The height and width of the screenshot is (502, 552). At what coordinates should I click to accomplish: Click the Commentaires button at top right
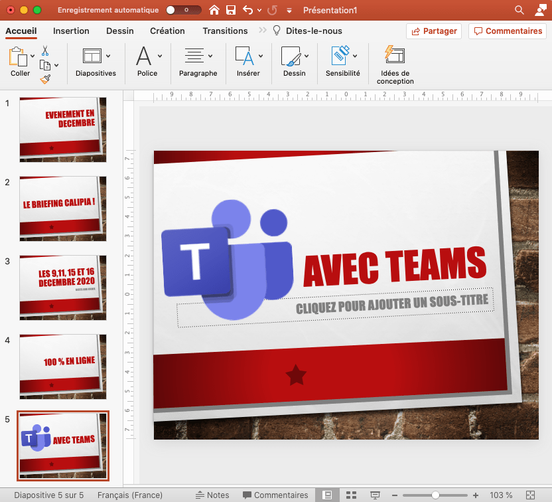pyautogui.click(x=507, y=31)
